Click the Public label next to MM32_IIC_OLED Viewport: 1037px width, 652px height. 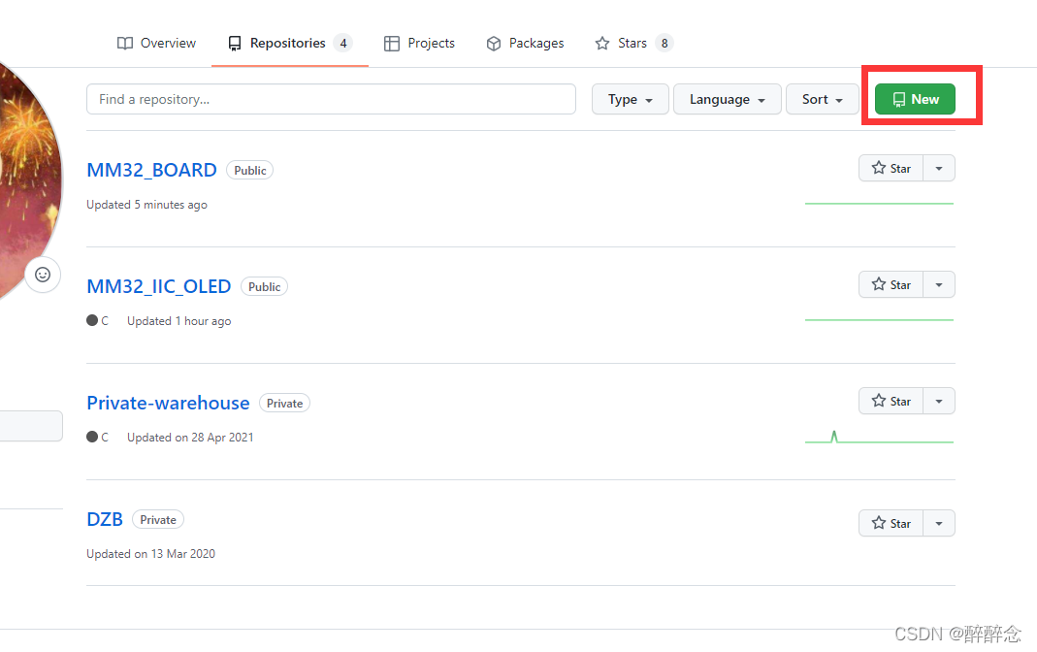(265, 287)
